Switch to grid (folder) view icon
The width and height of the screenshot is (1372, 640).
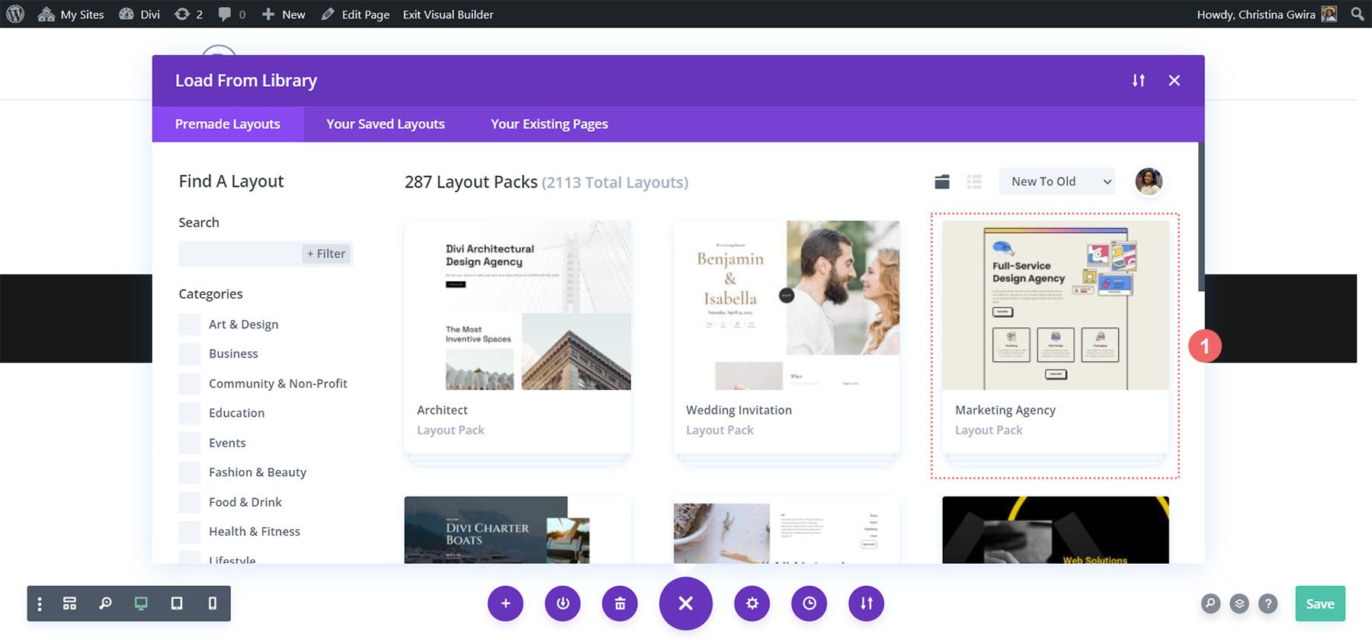[942, 181]
